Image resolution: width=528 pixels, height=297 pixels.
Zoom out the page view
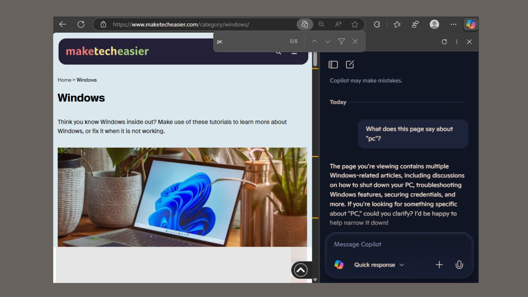pos(321,24)
